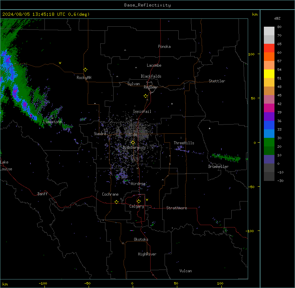This screenshot has width=295, height=288.
Task: Click the Limestone label
Action: click(52, 122)
